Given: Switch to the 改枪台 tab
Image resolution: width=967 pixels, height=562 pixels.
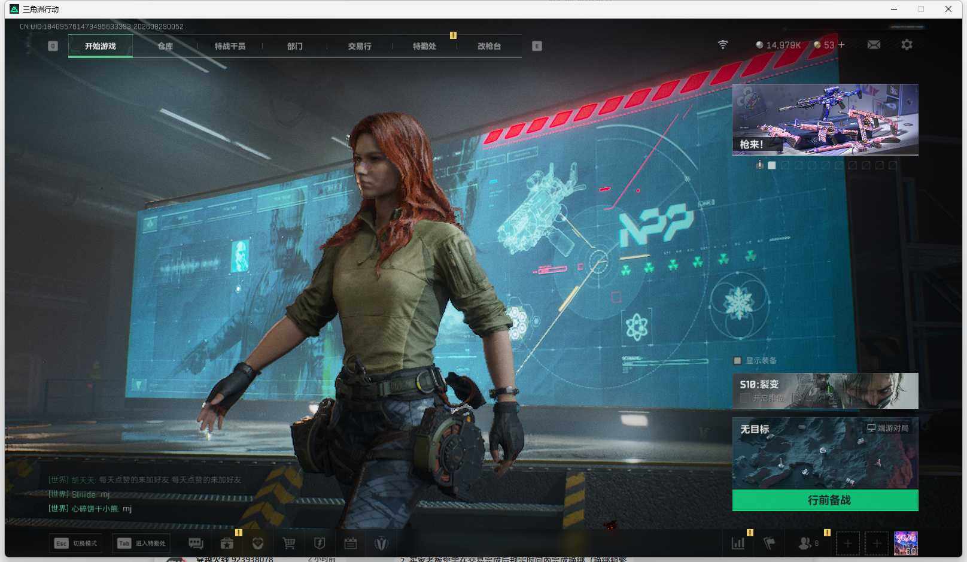Looking at the screenshot, I should (x=489, y=46).
